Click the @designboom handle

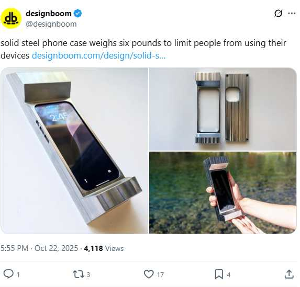click(51, 24)
